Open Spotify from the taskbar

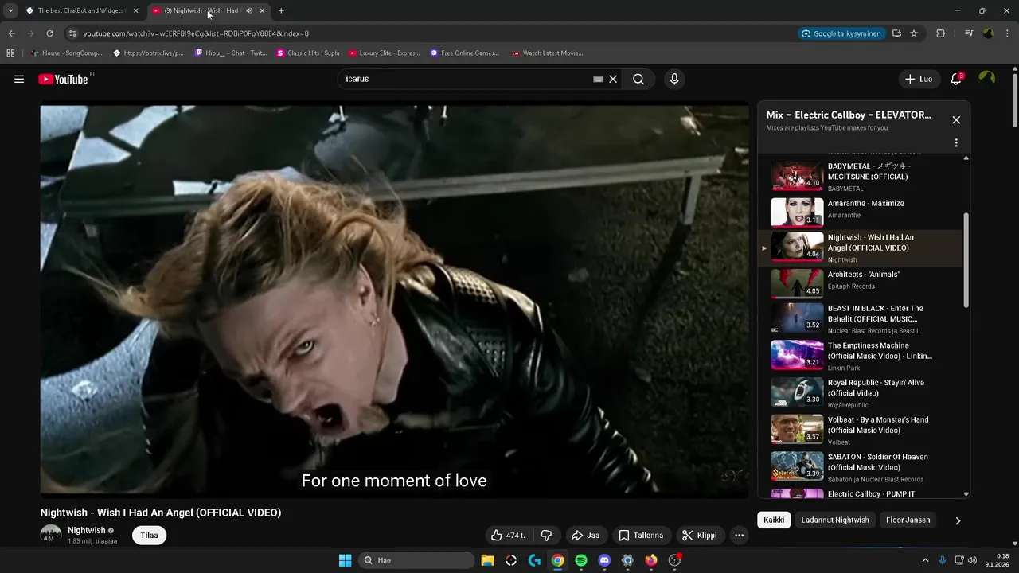(x=581, y=560)
